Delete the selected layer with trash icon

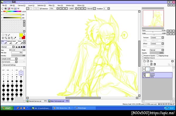tap(155, 64)
